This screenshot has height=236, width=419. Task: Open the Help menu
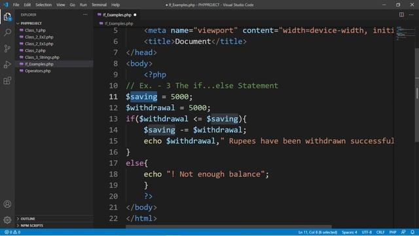point(115,5)
